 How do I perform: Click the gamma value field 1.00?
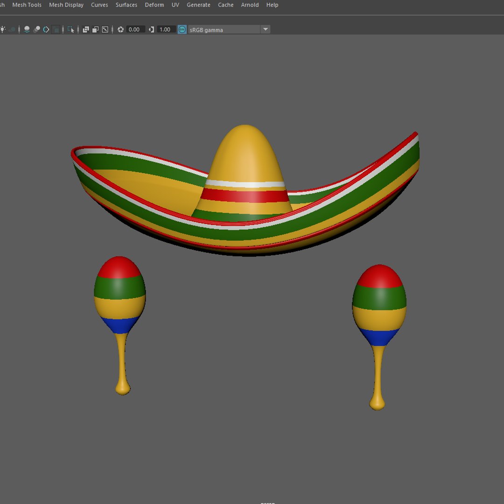coord(166,29)
